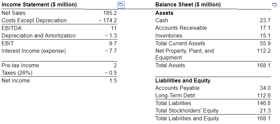Image resolution: width=280 pixels, height=124 pixels.
Task: Select Net Property, Plant, and Equipment label
Action: [x=185, y=54]
